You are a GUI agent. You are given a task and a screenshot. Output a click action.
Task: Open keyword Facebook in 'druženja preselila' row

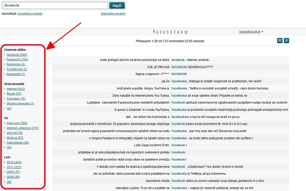178,124
